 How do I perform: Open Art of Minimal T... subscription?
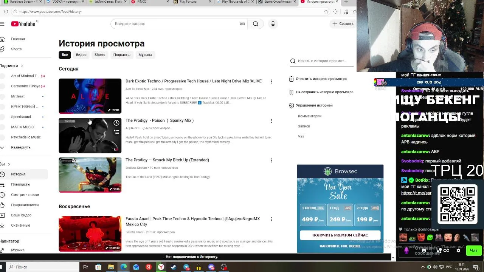25,76
